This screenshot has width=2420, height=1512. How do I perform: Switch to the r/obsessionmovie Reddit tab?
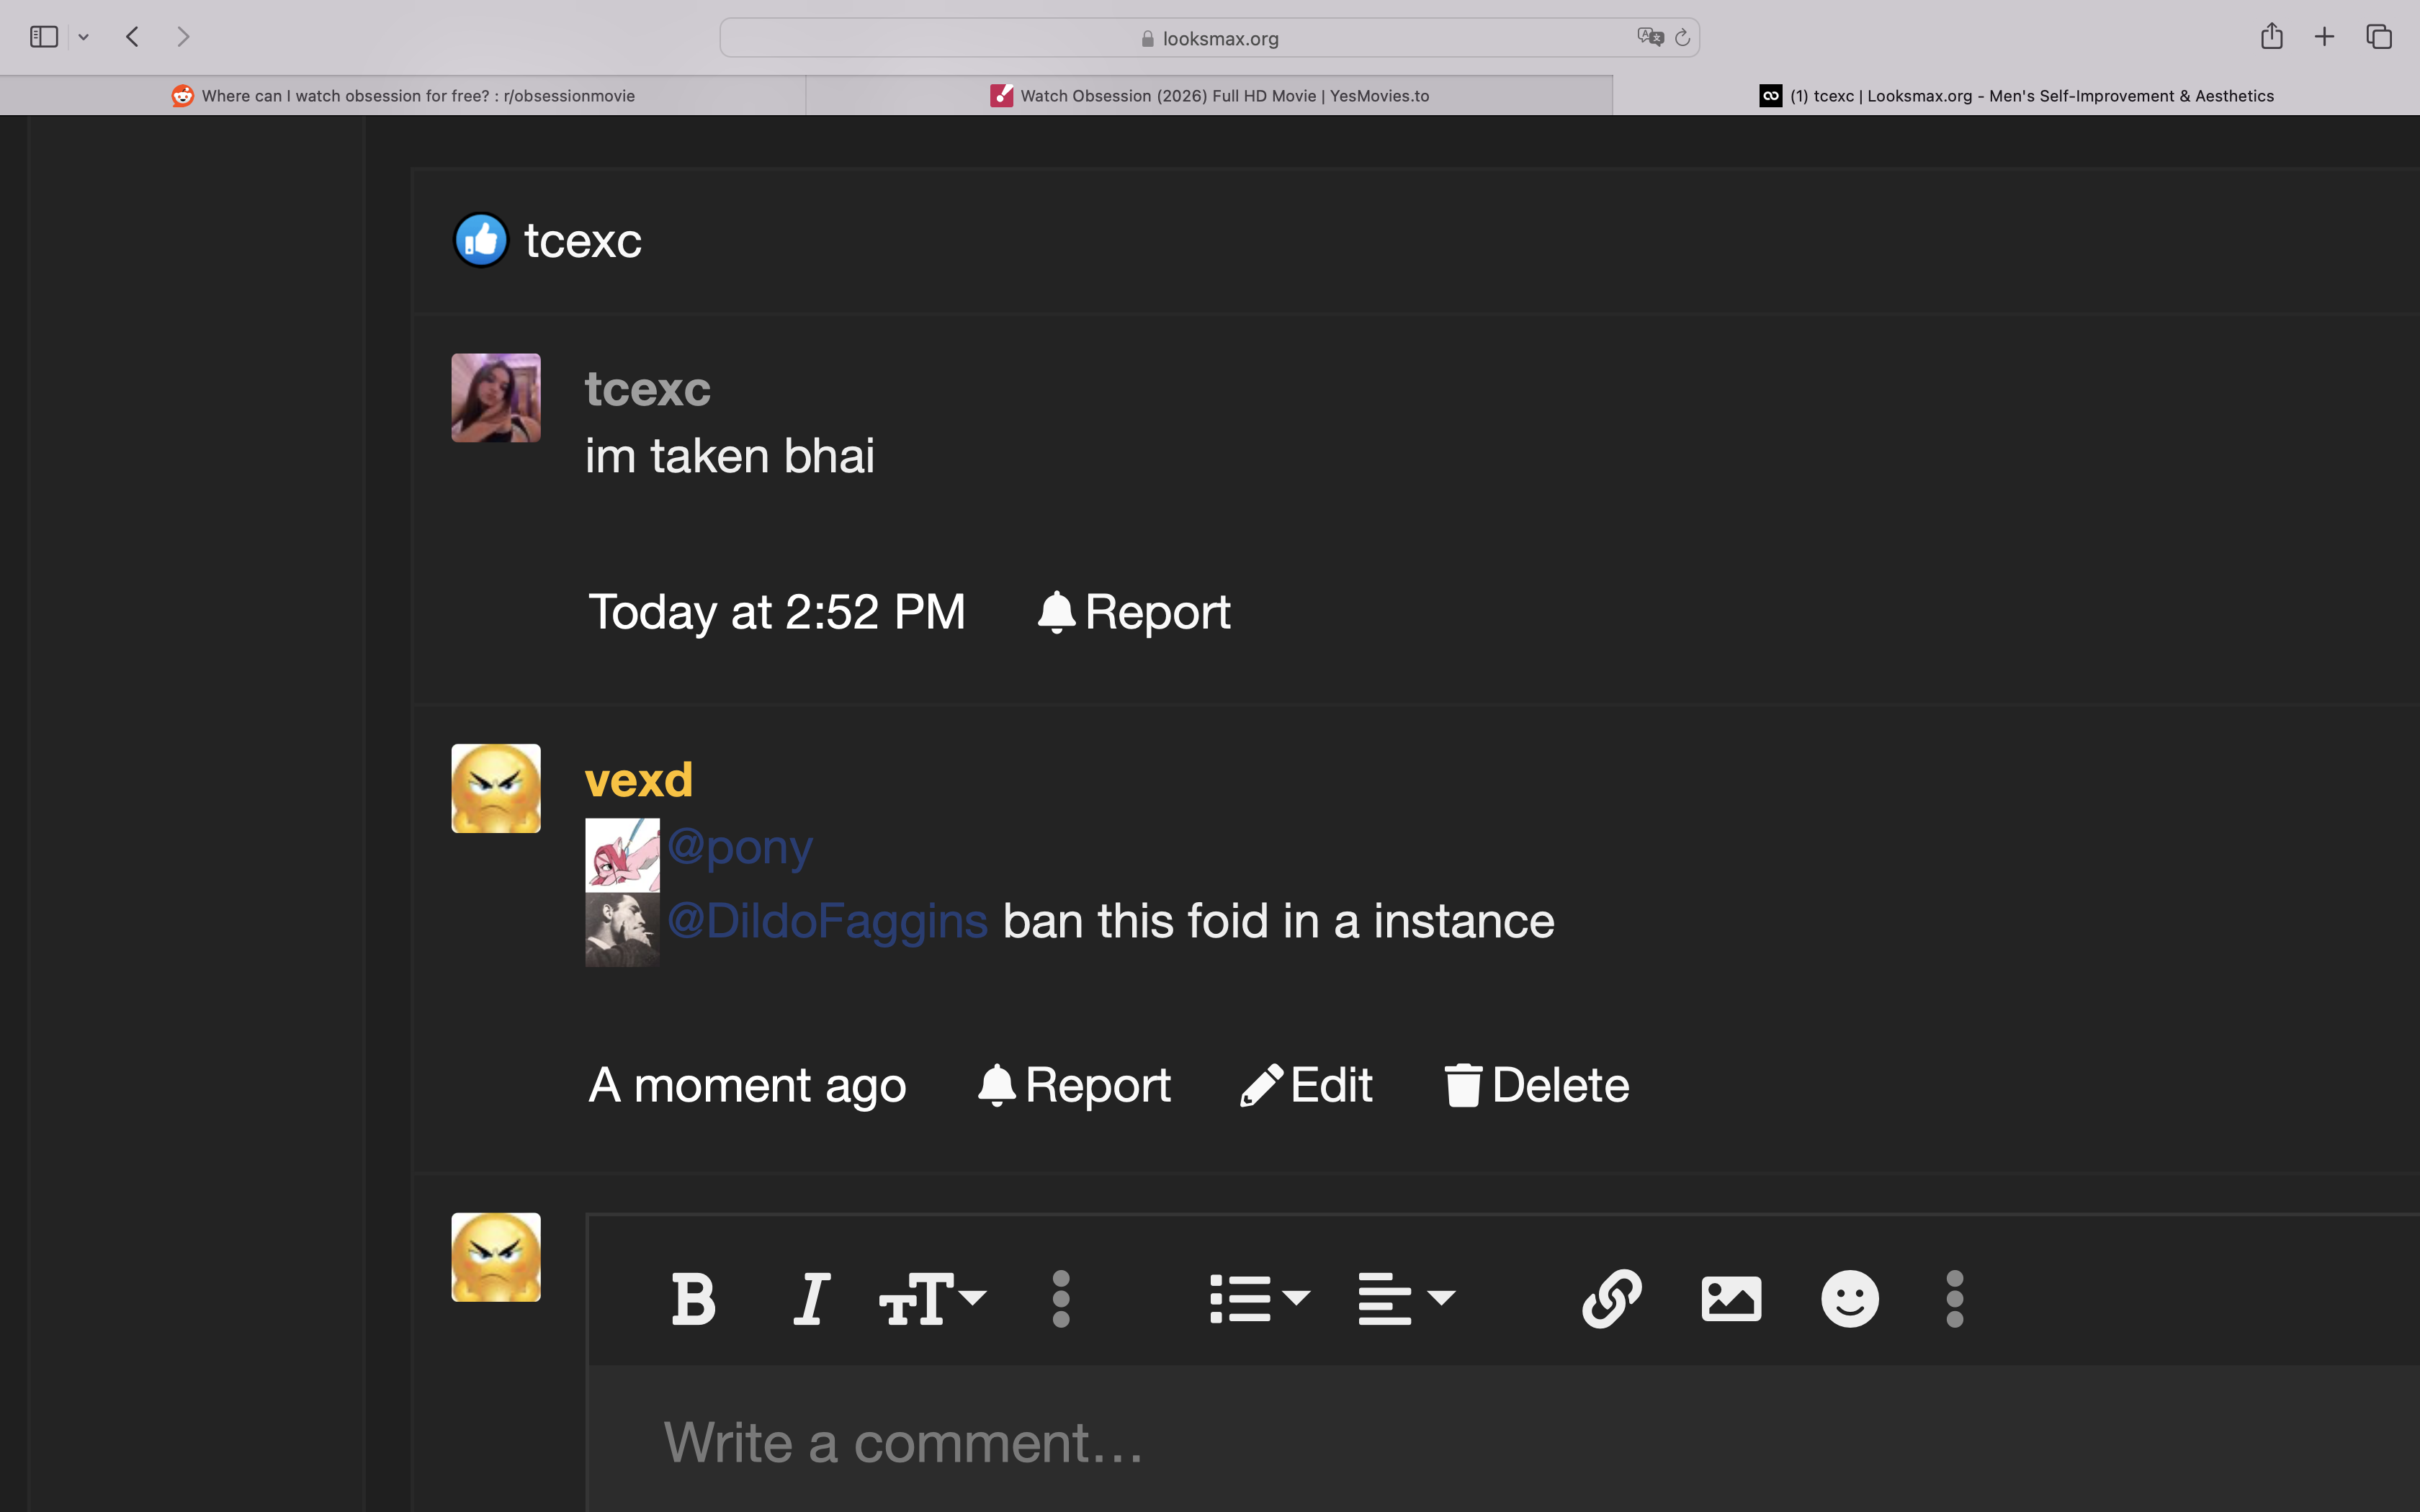click(403, 96)
